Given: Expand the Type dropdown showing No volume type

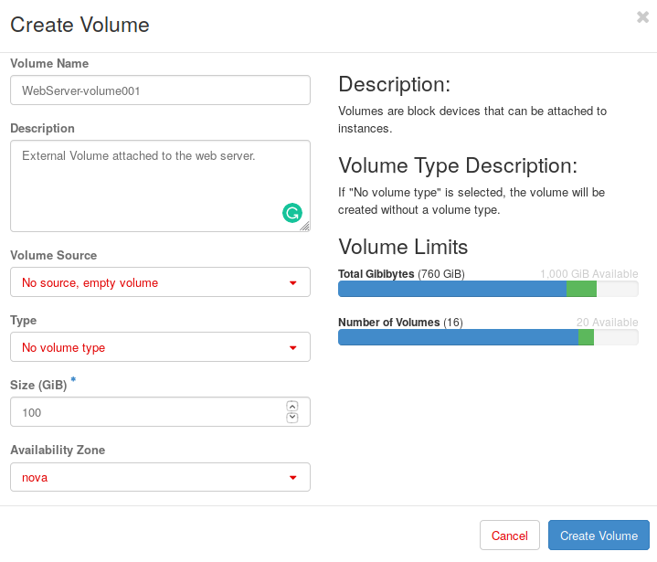Looking at the screenshot, I should pyautogui.click(x=160, y=347).
